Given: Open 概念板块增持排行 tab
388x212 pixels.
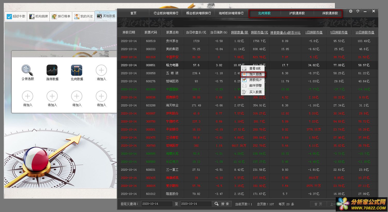Looking at the screenshot, I should (x=199, y=13).
